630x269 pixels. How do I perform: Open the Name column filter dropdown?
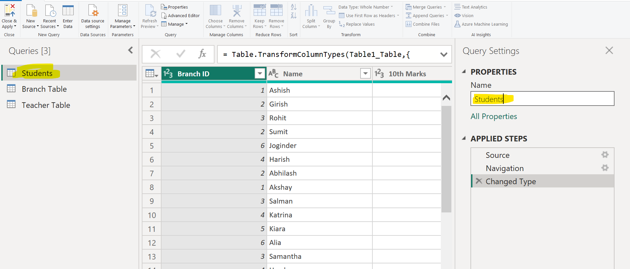pyautogui.click(x=365, y=74)
